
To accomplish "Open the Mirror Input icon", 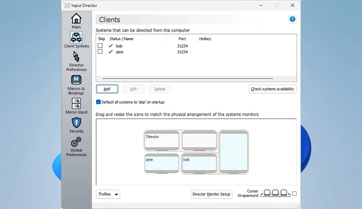I will (76, 103).
